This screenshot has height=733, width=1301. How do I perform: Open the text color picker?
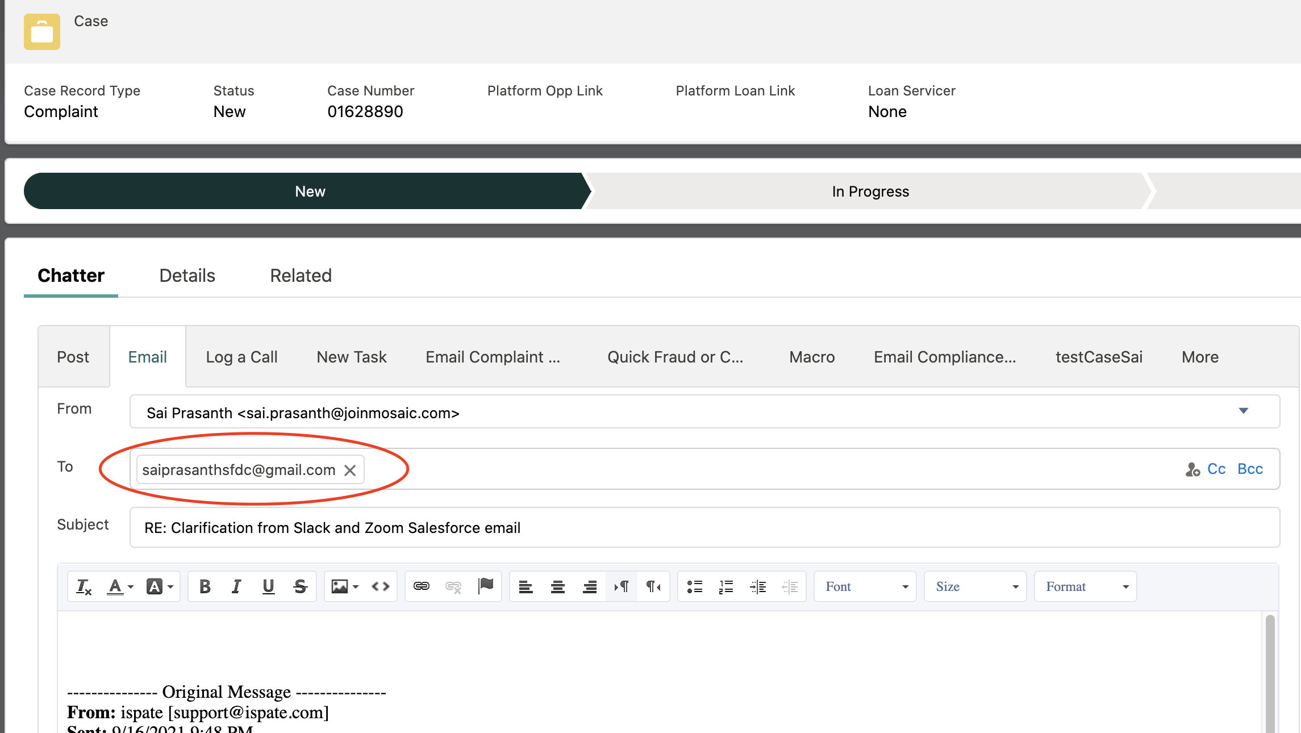tap(120, 586)
